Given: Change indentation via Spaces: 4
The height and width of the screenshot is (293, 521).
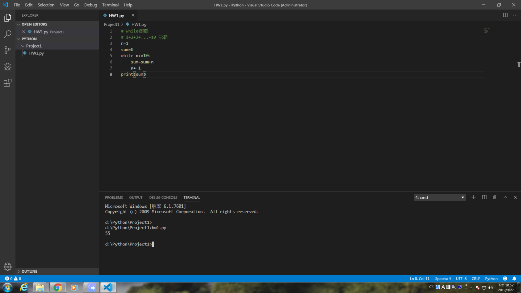Looking at the screenshot, I should coord(443,279).
